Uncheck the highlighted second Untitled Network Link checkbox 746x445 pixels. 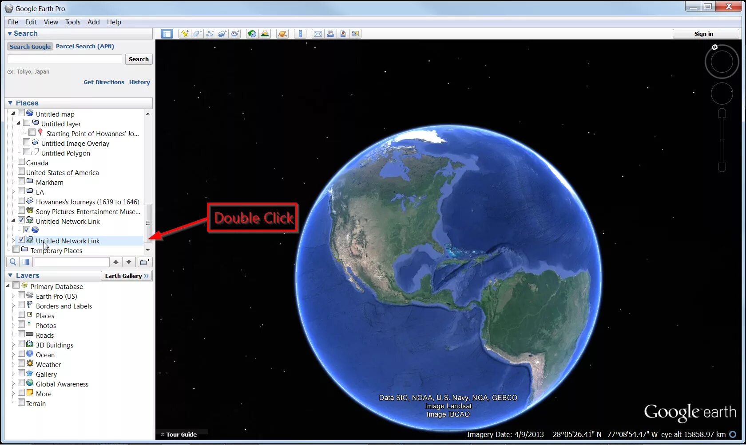21,240
